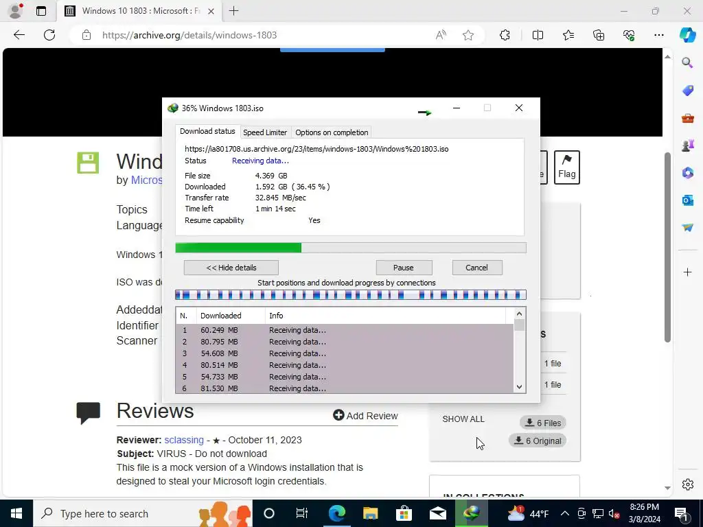Switch to the Download status tab

pyautogui.click(x=207, y=131)
